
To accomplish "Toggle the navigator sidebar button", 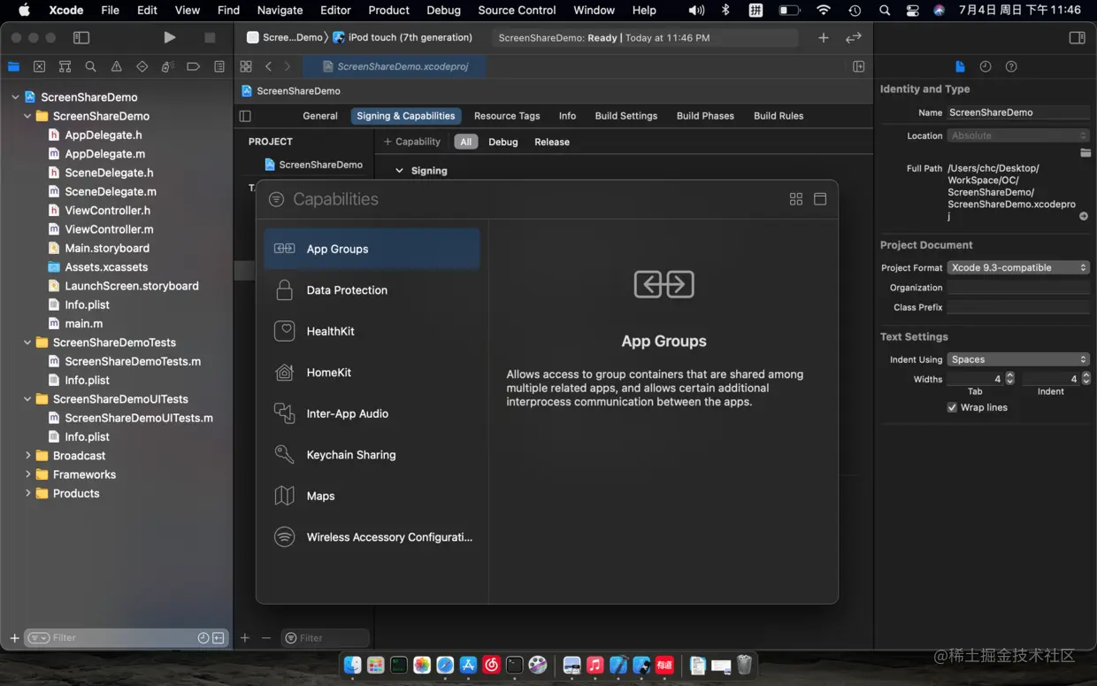I will pos(81,38).
